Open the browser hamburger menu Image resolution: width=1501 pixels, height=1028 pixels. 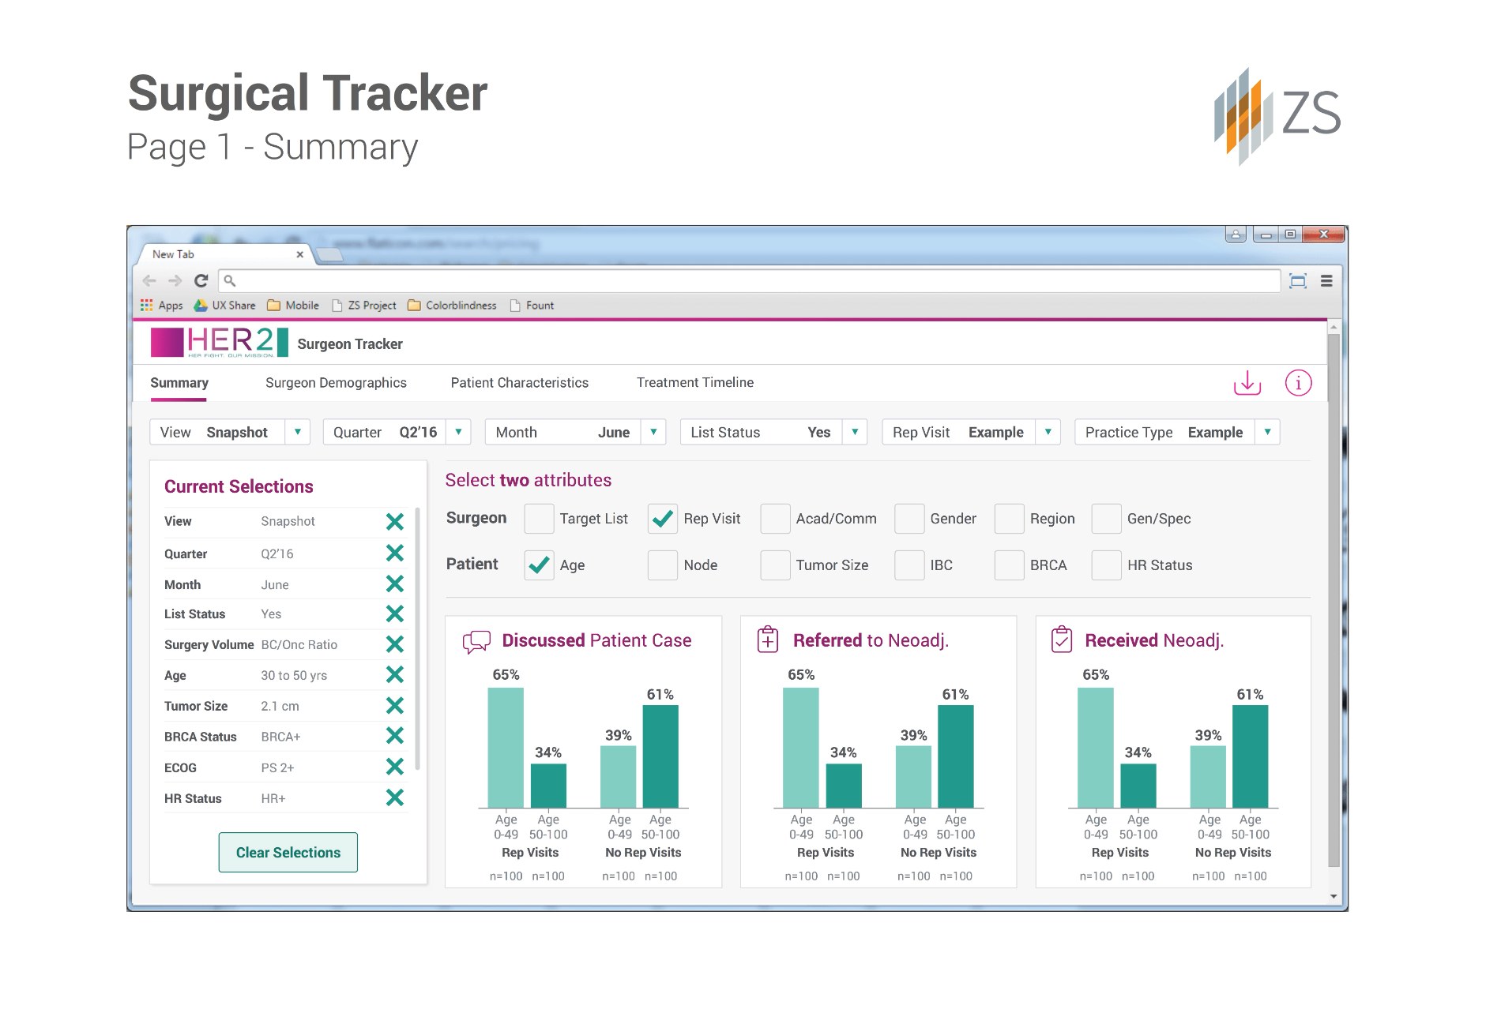(x=1326, y=281)
